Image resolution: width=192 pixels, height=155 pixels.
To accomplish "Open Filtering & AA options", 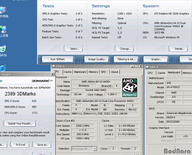I will (126, 59).
